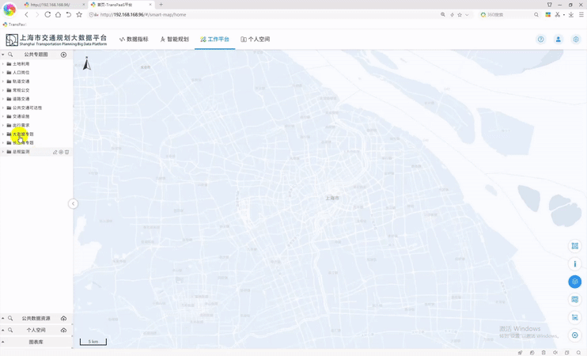Open the 智能规划 tab

click(x=175, y=39)
